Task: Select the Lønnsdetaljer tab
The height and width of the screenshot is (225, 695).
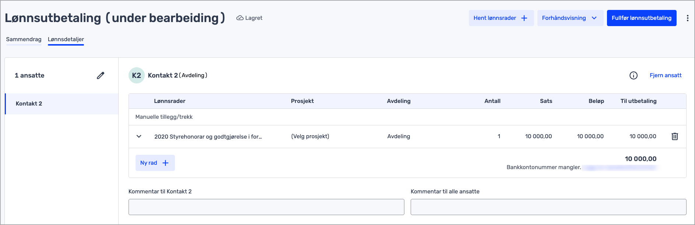Action: [66, 39]
